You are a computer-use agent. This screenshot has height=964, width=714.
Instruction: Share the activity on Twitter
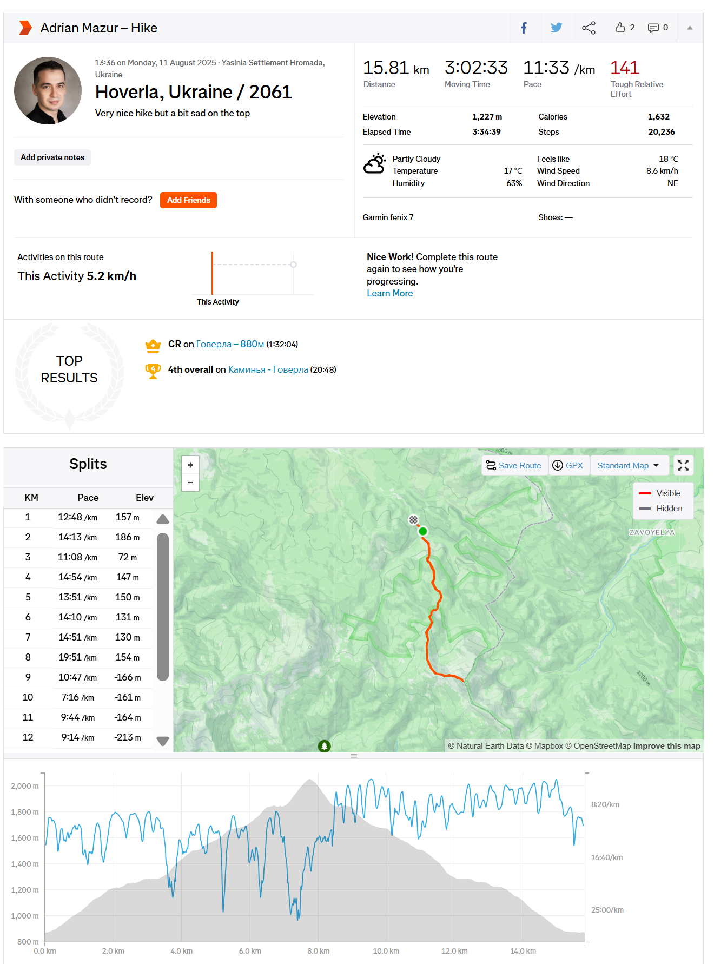pos(556,28)
